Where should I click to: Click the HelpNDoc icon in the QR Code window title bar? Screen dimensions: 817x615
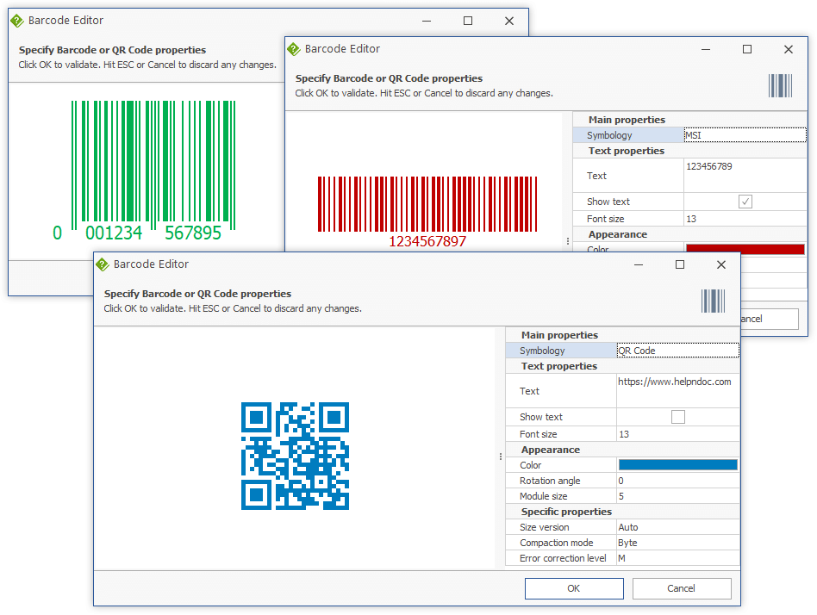(103, 264)
